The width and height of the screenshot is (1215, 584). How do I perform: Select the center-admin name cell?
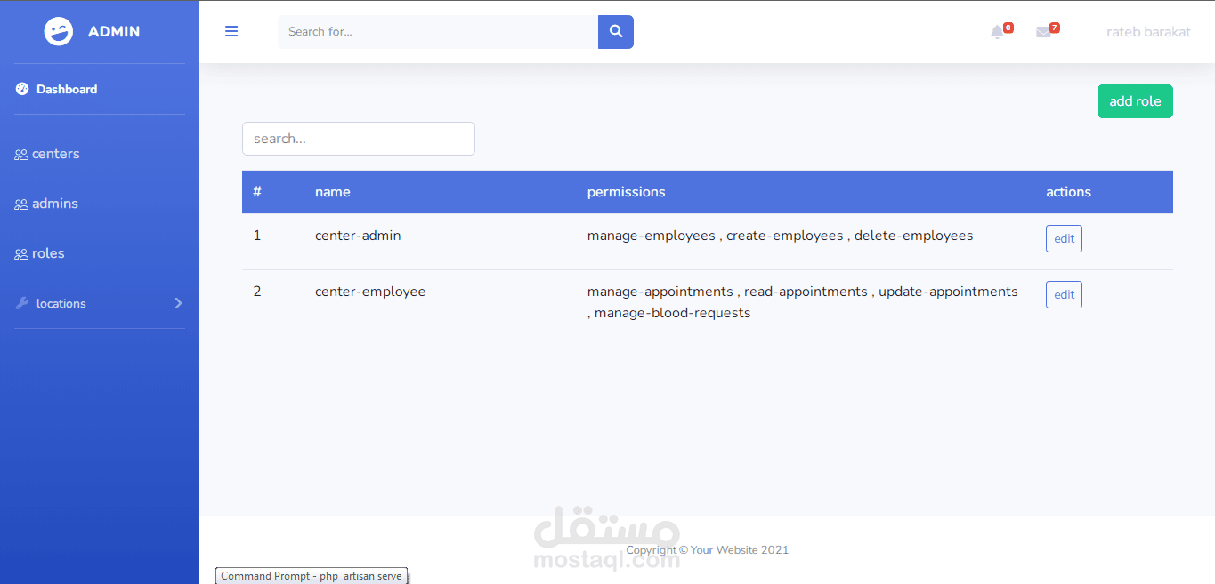358,236
